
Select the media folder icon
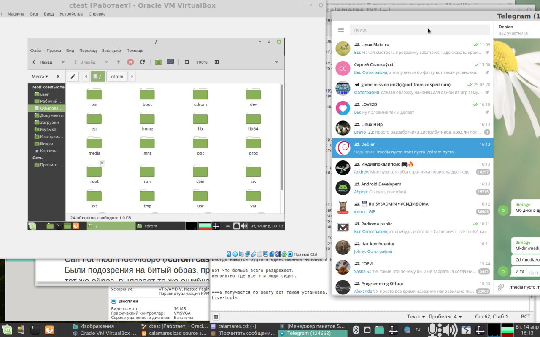pyautogui.click(x=94, y=143)
